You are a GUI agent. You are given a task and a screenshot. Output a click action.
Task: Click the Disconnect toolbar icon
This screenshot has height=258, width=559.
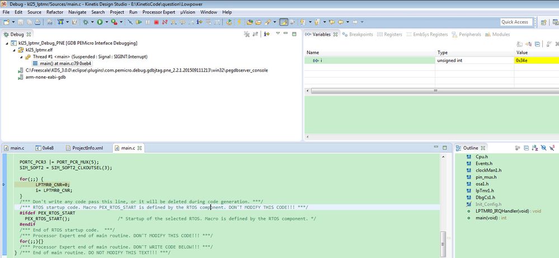tap(165, 22)
